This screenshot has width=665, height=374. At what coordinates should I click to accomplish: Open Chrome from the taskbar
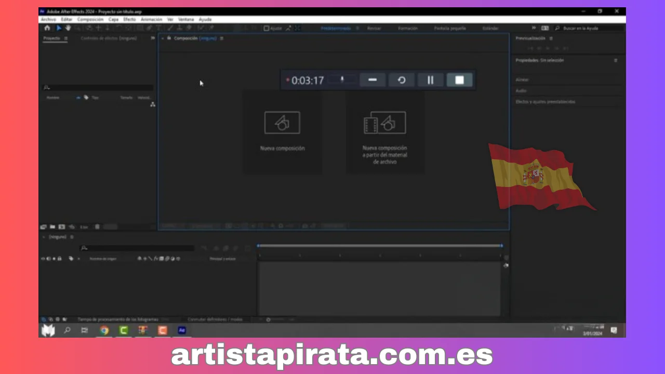[104, 330]
